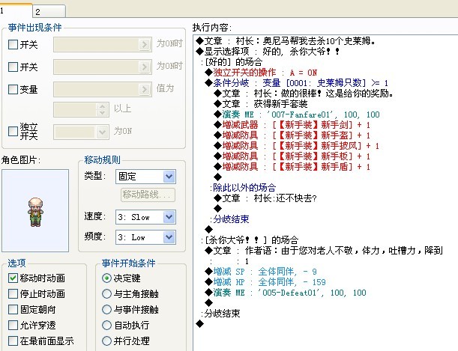Screen dimensions: 458x351
Task: Select 自动执行 trigger radio button
Action: (106, 325)
